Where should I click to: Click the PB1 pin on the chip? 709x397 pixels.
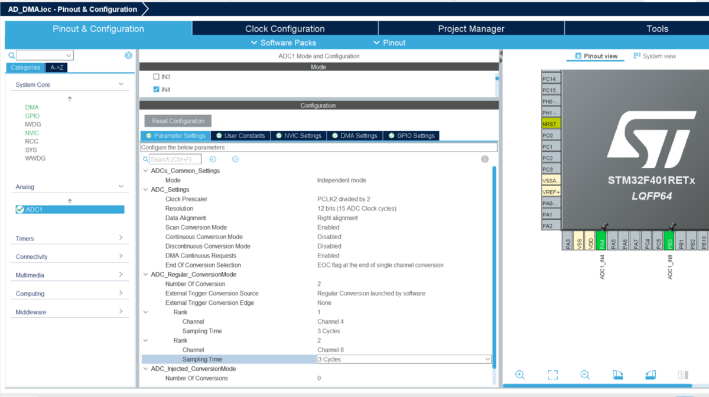(x=681, y=240)
